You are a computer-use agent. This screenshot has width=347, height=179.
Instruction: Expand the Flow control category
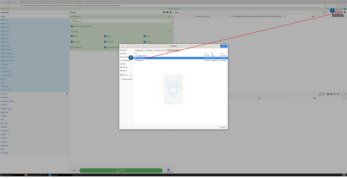click(x=35, y=153)
